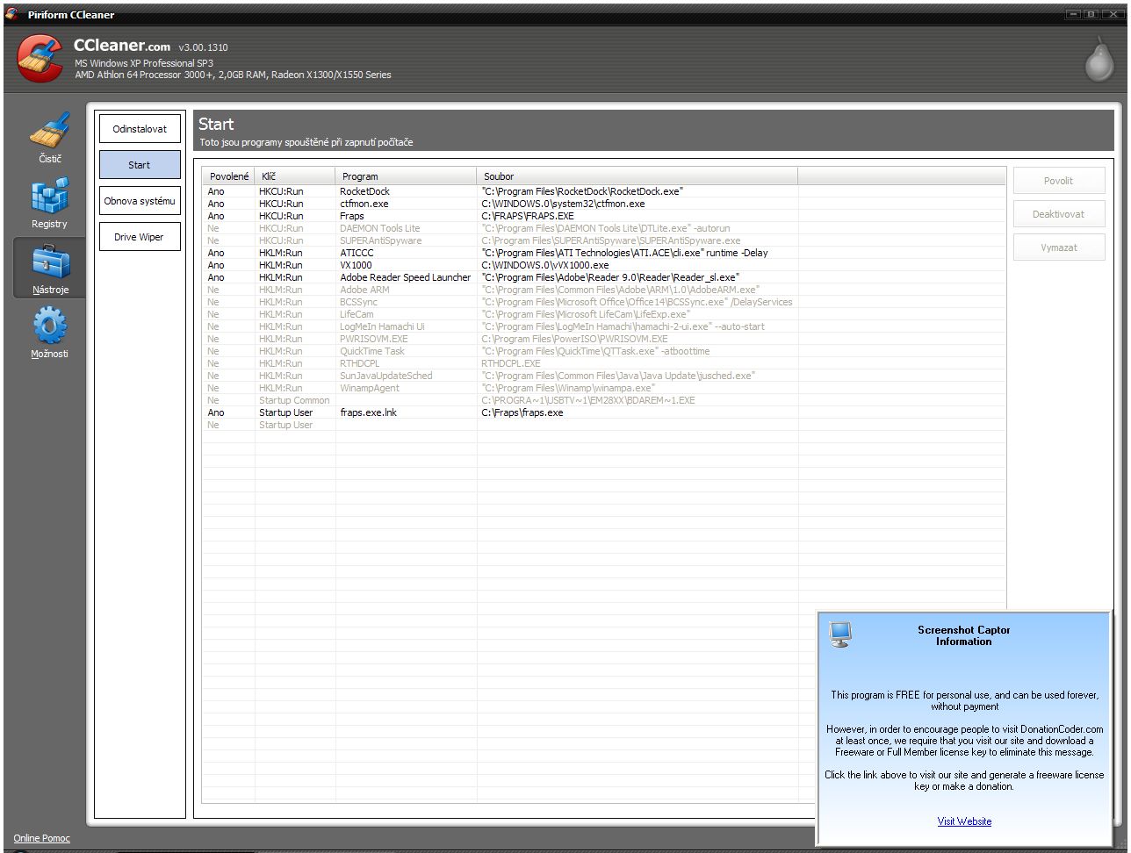Sort by Program column header
Image resolution: width=1131 pixels, height=853 pixels.
[x=405, y=176]
